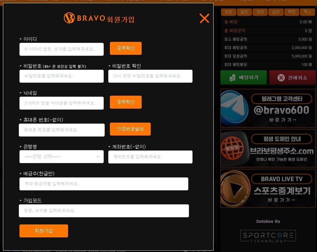Image resolution: width=317 pixels, height=252 pixels.
Task: Check 아이디 duplicate with 중복확인 button
Action: tap(125, 48)
